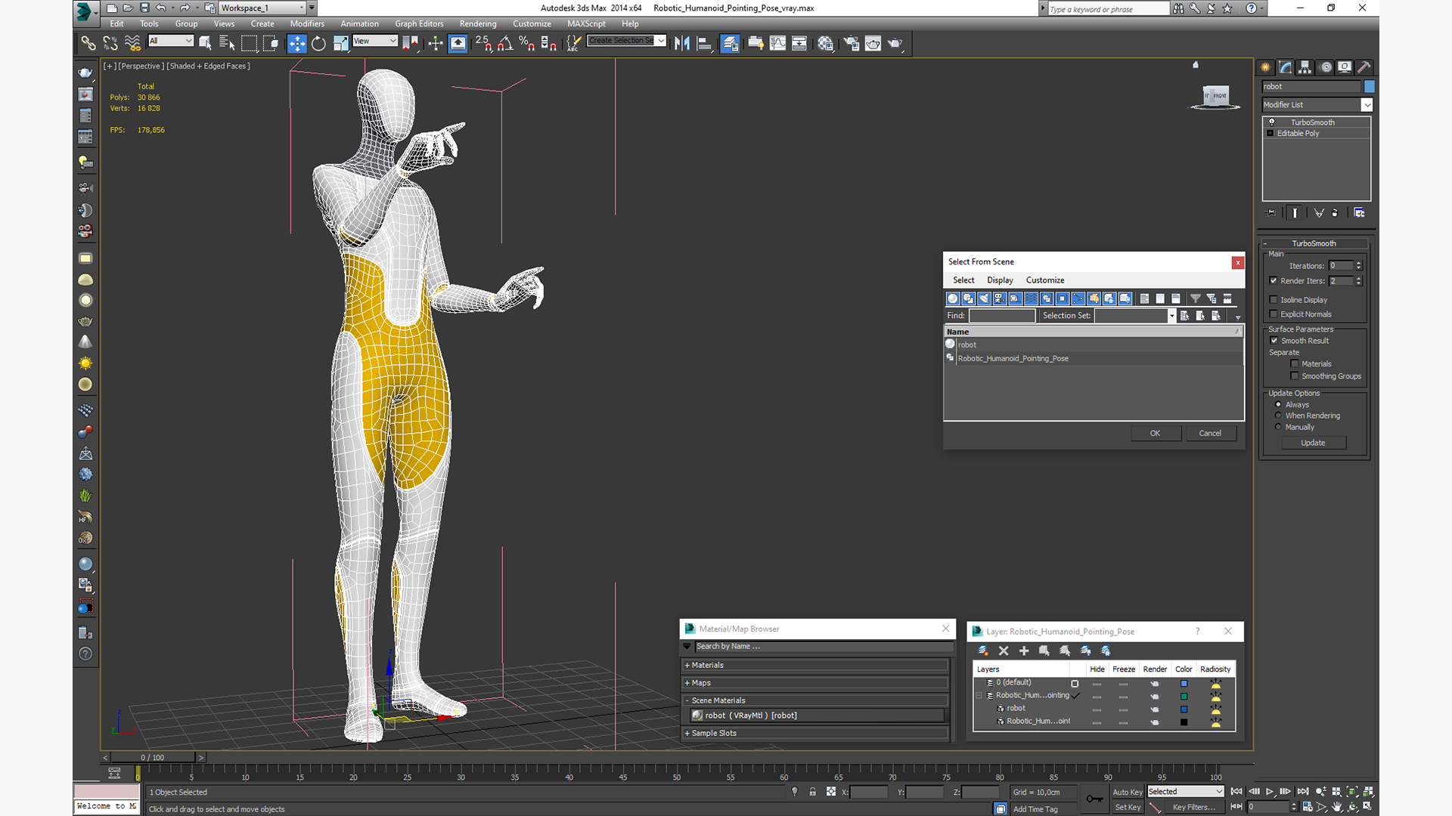The image size is (1452, 816).
Task: Click Play Animation button
Action: (x=1270, y=791)
